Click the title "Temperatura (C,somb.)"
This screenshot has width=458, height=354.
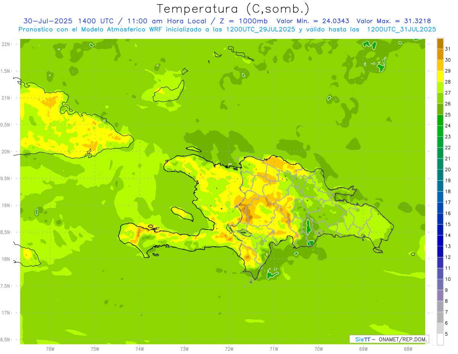click(x=233, y=9)
